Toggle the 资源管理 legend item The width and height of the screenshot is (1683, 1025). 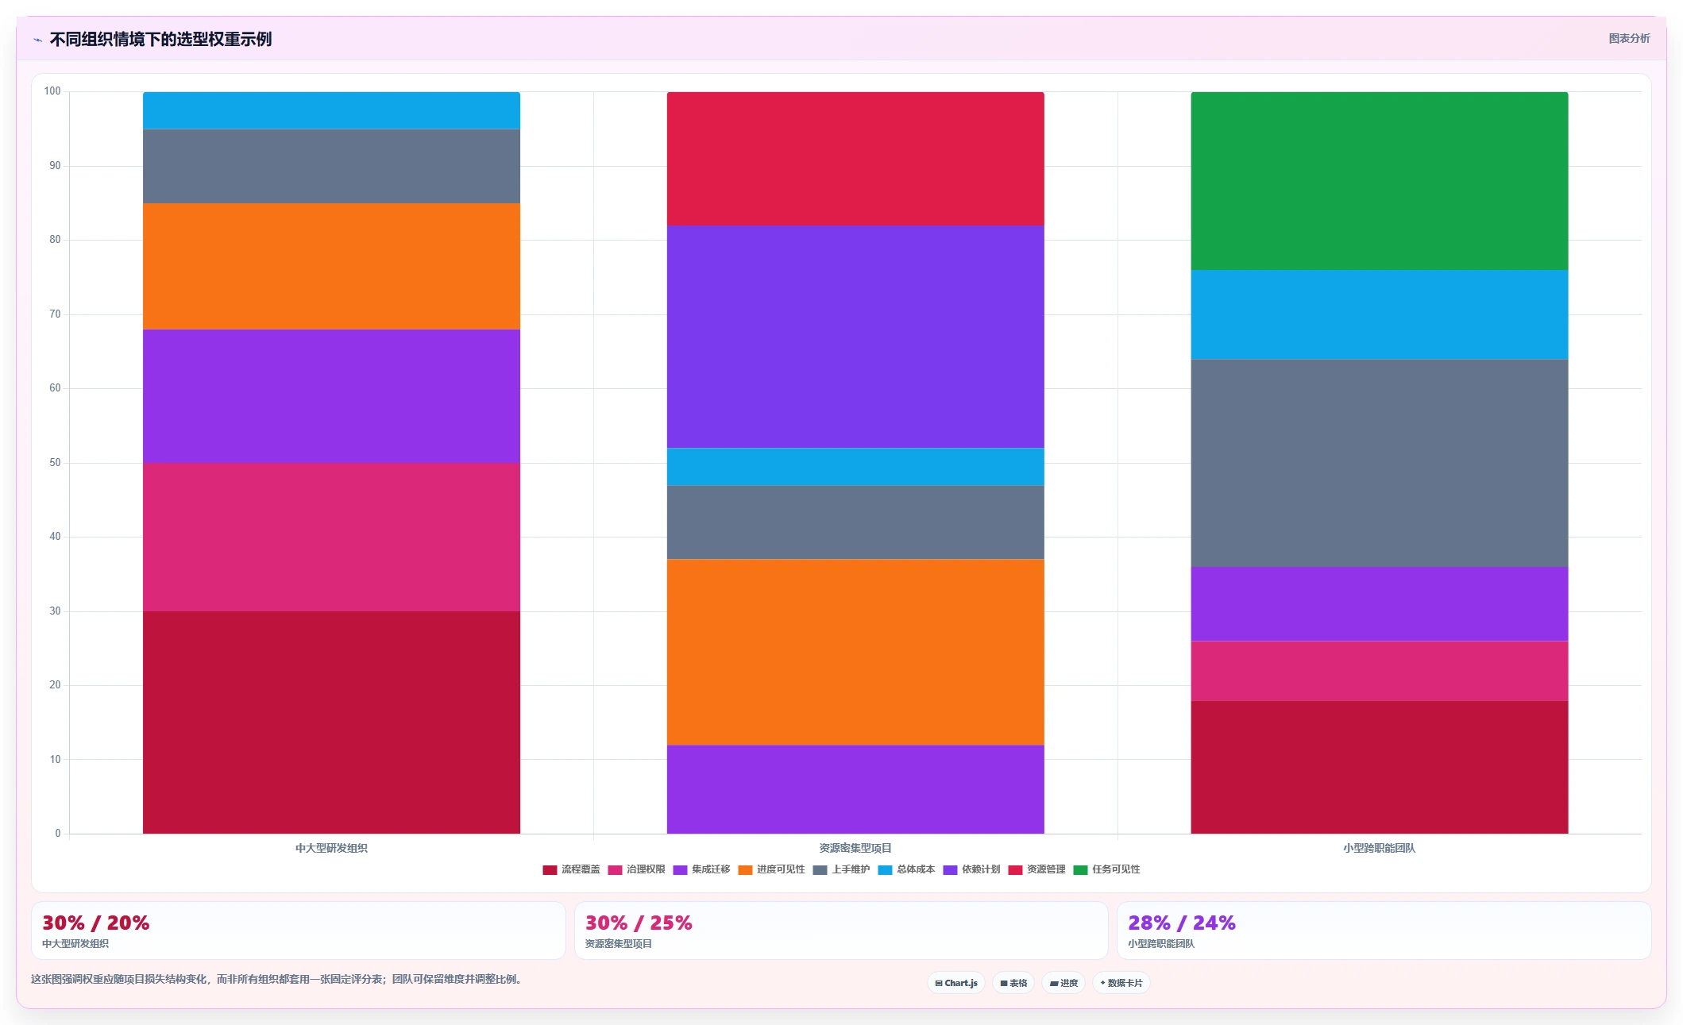point(1036,869)
